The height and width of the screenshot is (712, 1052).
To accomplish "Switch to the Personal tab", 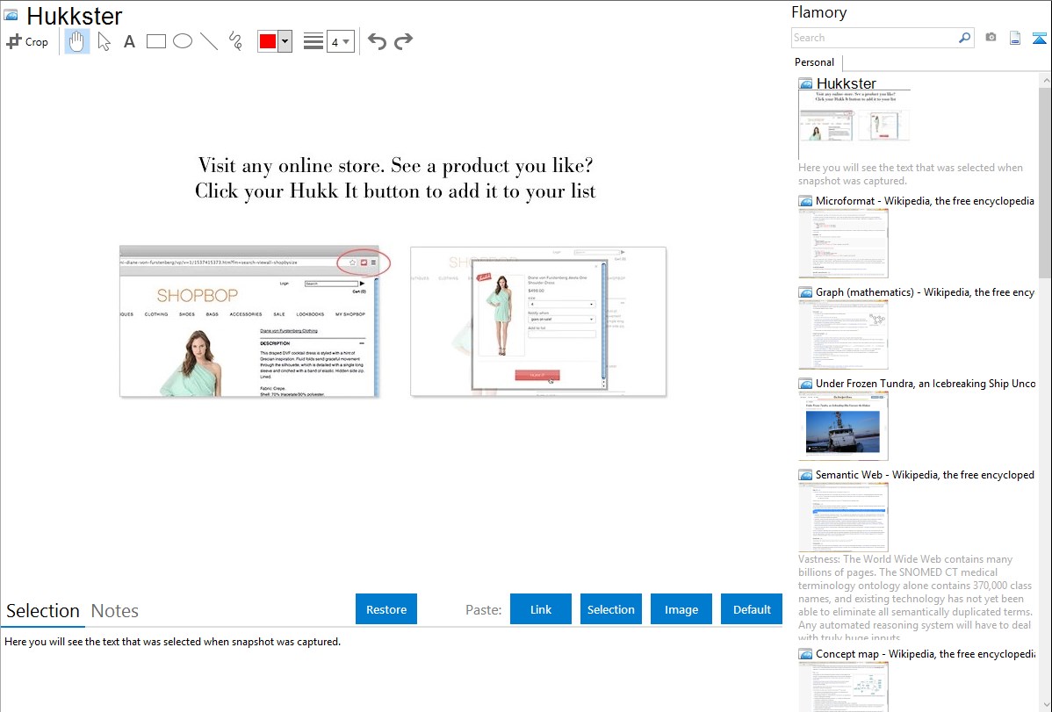I will (815, 62).
